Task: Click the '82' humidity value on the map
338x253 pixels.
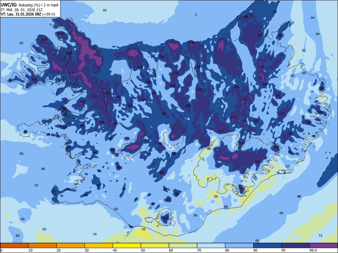Action: click(304, 50)
